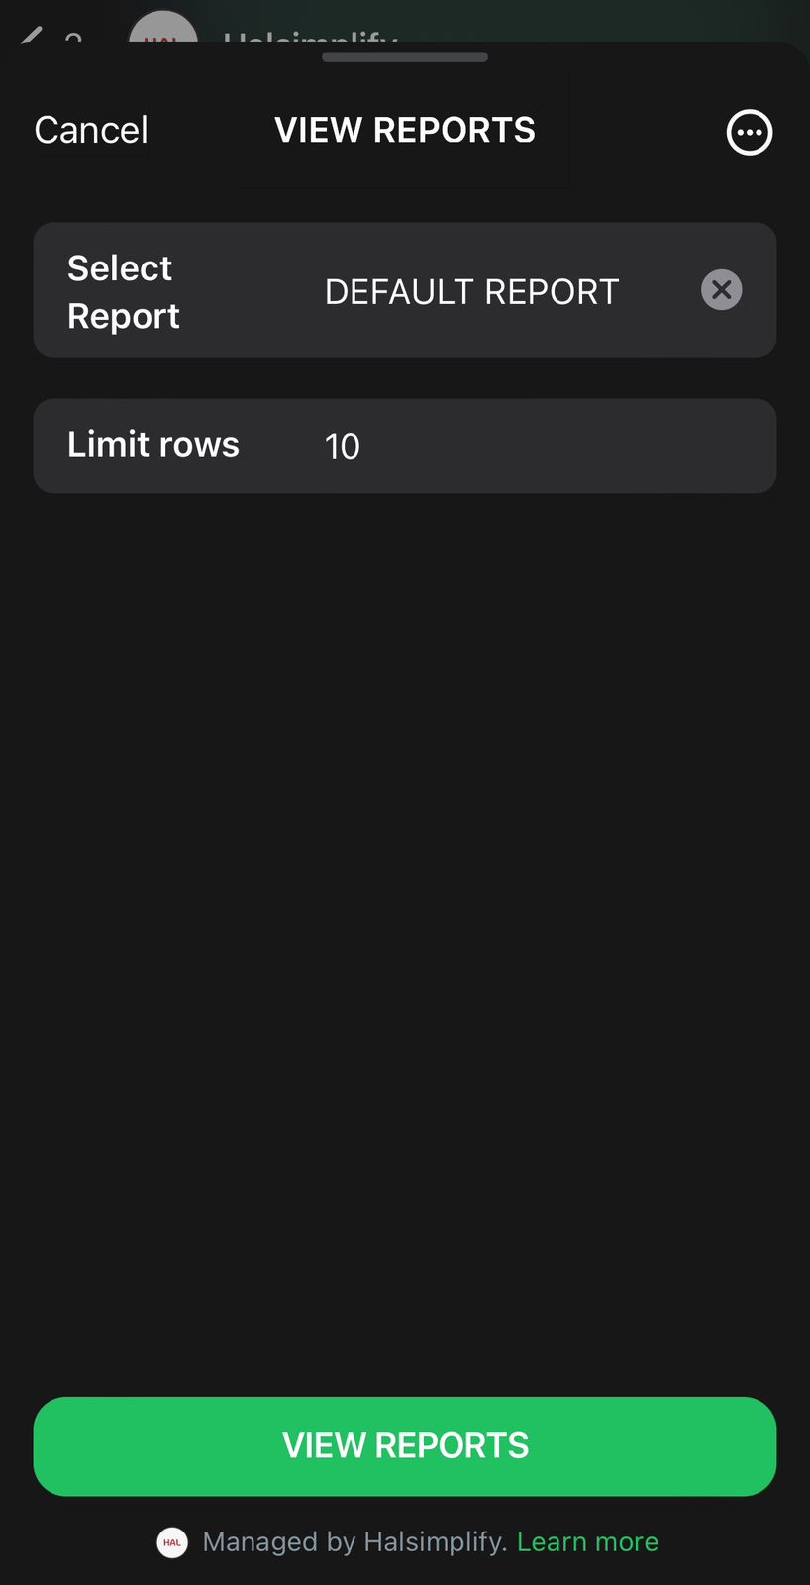
Task: Cancel the View Reports form
Action: coord(91,130)
